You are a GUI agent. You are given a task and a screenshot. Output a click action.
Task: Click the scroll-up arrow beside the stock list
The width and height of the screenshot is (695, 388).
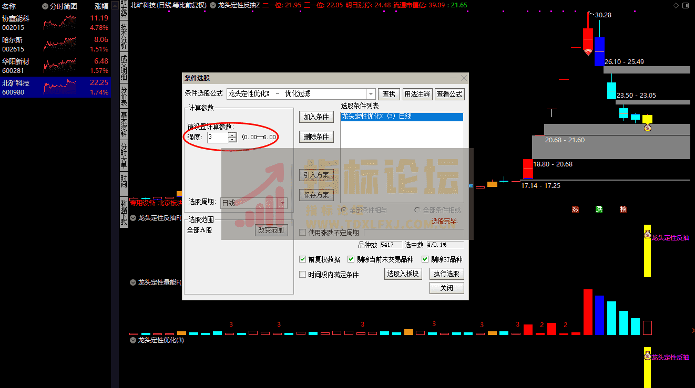click(115, 5)
